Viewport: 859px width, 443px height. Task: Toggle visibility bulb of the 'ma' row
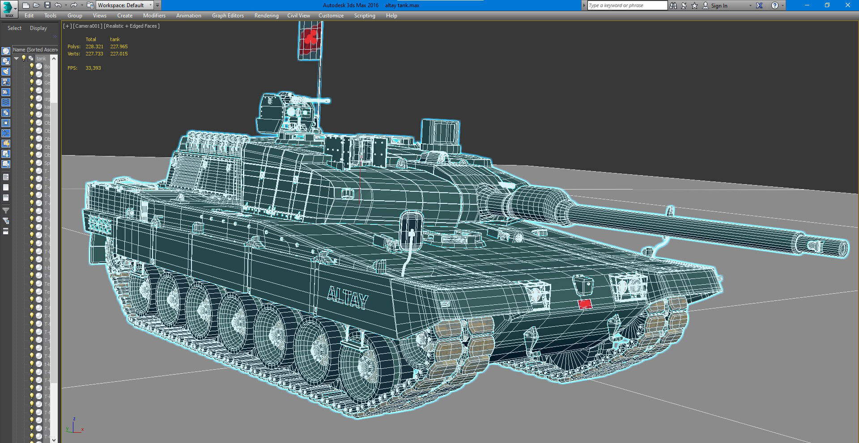(32, 114)
